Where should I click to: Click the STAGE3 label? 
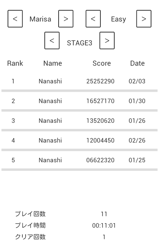79,43
